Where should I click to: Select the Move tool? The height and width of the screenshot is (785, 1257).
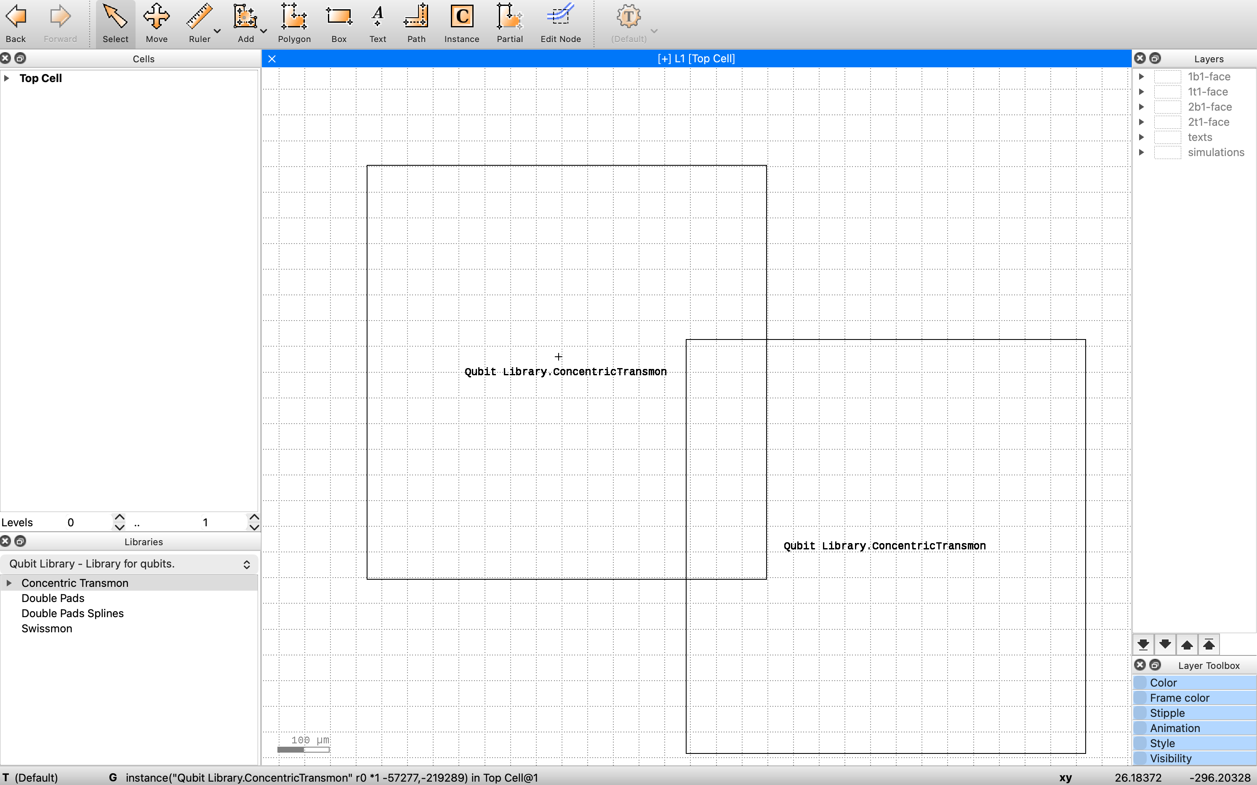(156, 24)
